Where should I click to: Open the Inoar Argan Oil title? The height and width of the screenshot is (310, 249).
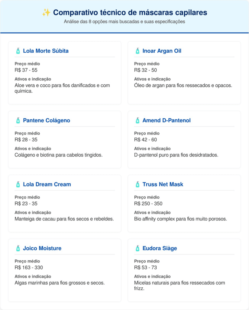coord(162,51)
